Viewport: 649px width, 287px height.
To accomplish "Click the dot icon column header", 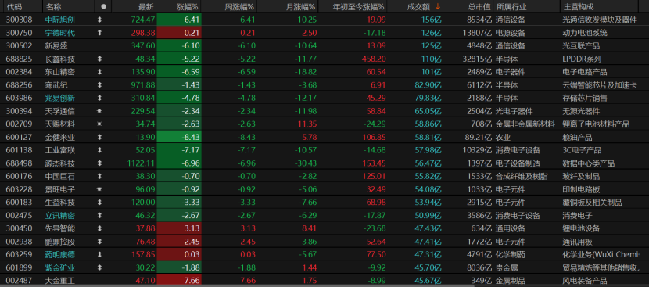I will [103, 6].
